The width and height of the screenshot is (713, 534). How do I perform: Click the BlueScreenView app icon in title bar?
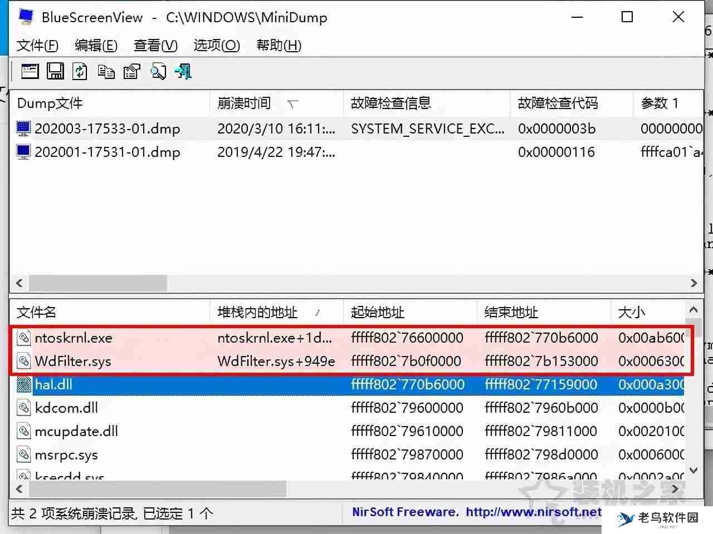(x=26, y=17)
